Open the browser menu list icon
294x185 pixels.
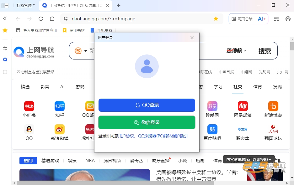click(x=276, y=19)
